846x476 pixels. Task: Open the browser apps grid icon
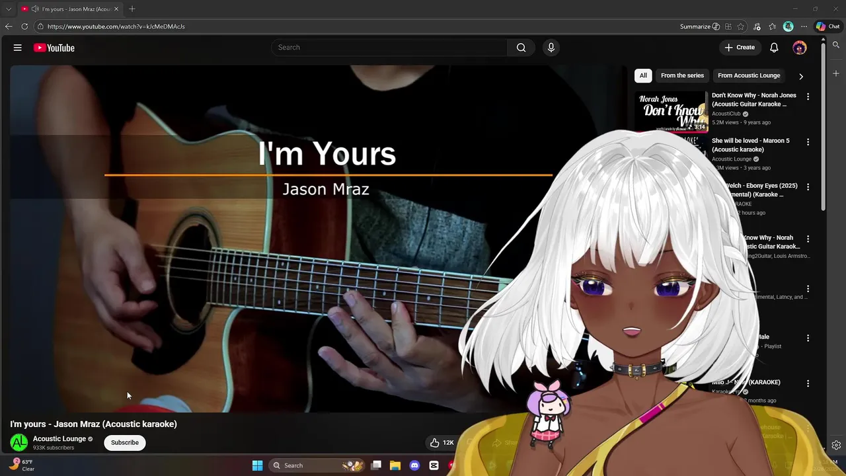pyautogui.click(x=728, y=26)
